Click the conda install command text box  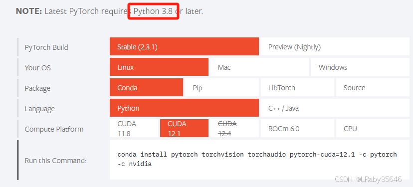(x=259, y=160)
